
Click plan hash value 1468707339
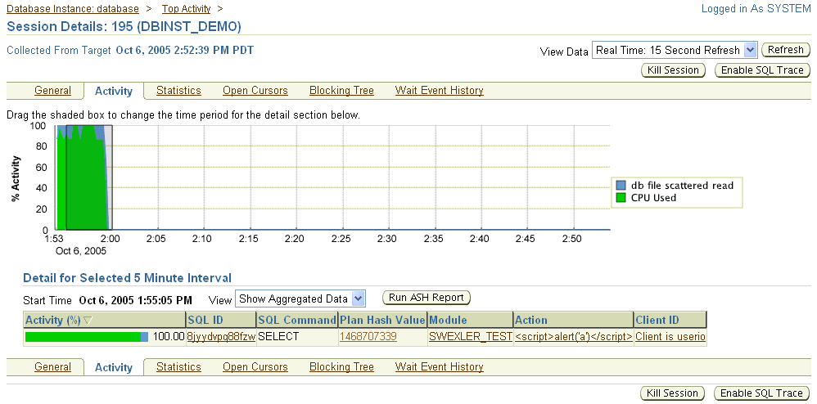point(368,336)
